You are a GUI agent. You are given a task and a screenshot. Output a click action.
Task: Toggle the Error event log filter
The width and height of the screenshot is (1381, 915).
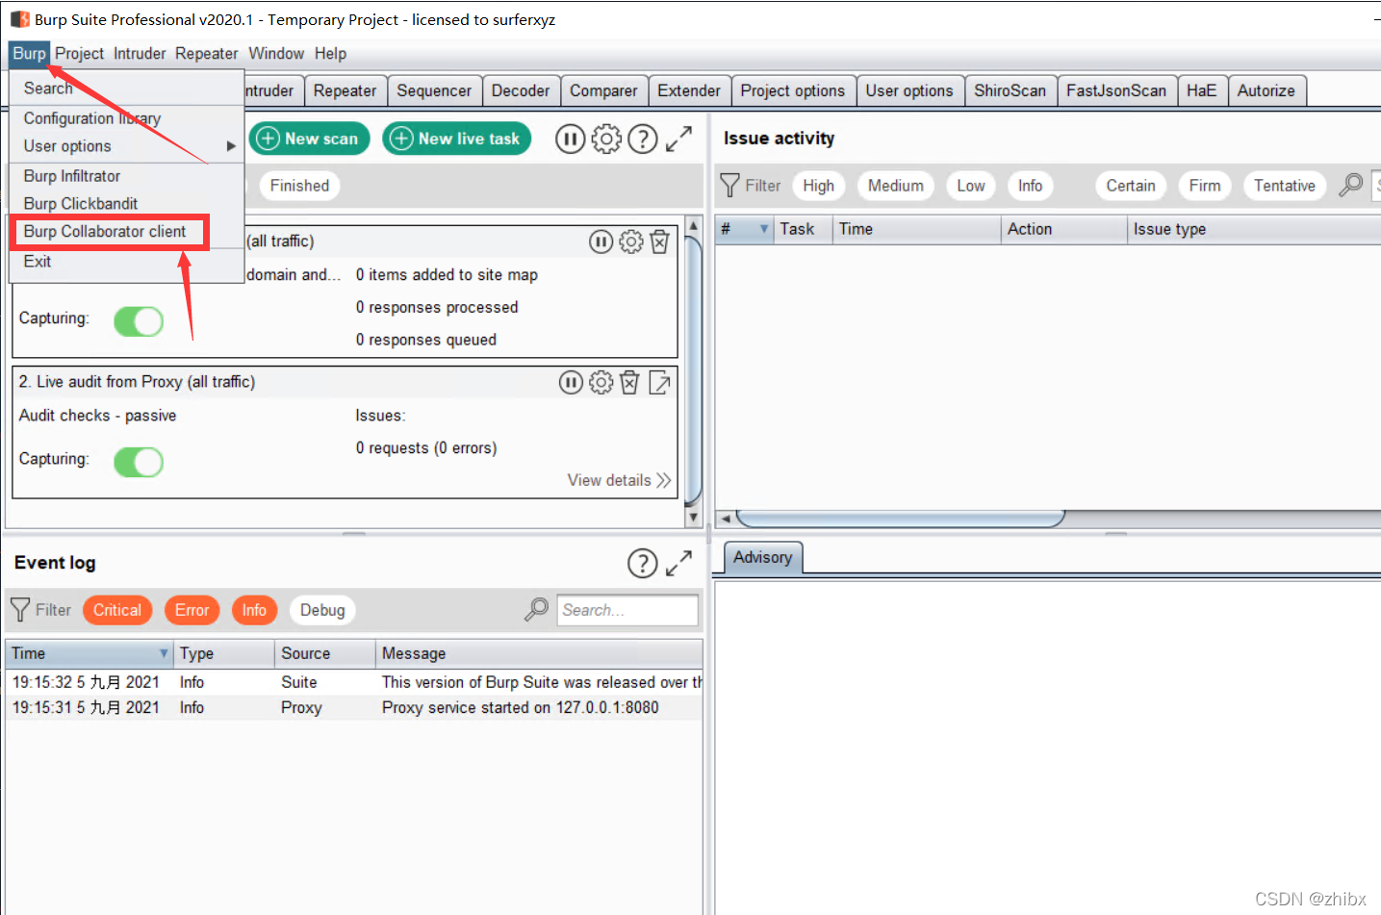(192, 610)
